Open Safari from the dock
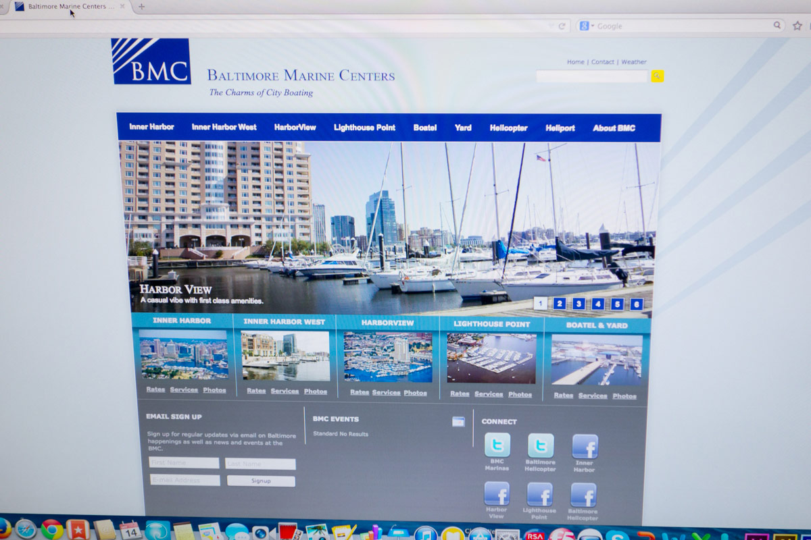Viewport: 811px width, 540px height. pos(26,529)
